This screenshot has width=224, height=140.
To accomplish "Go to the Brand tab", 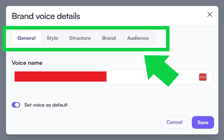I will click(109, 38).
